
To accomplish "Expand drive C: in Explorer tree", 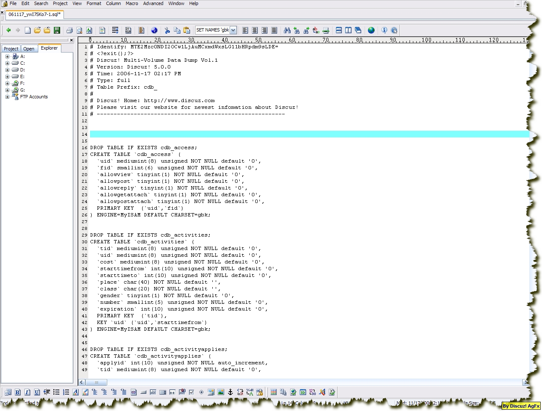I will (x=7, y=63).
